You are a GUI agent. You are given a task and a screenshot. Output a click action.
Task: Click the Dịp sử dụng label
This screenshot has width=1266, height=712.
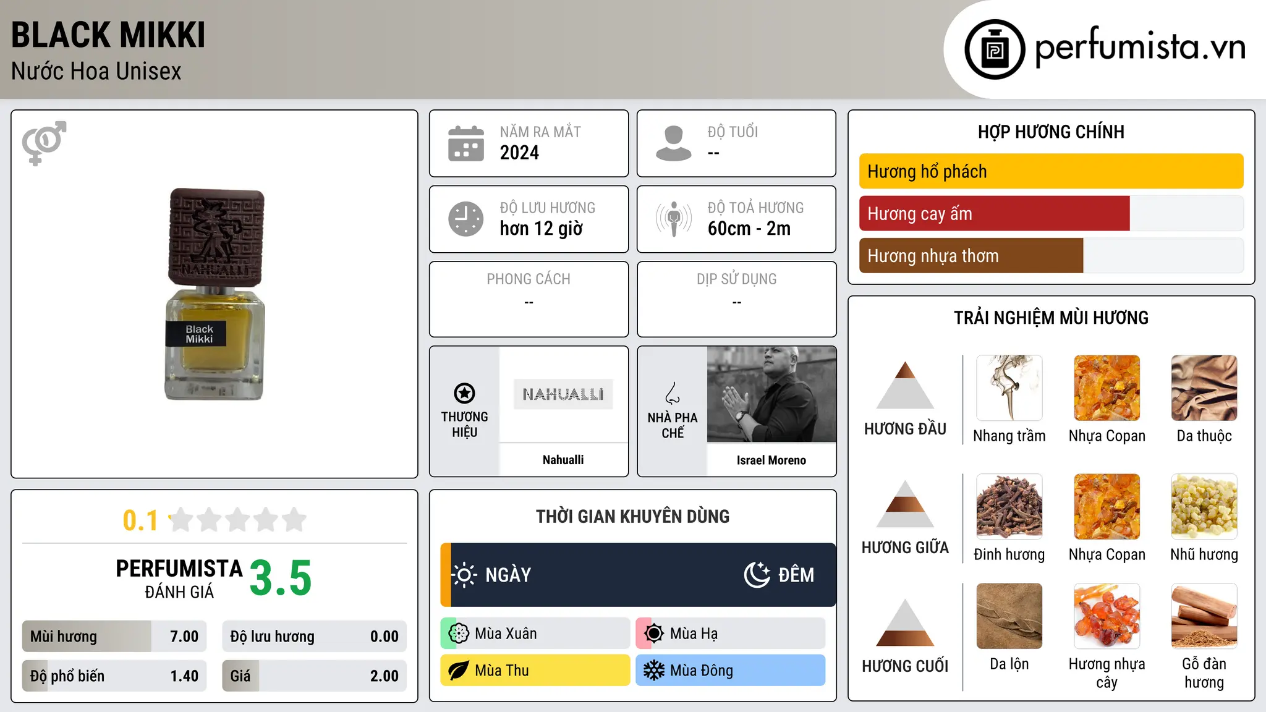pos(737,279)
